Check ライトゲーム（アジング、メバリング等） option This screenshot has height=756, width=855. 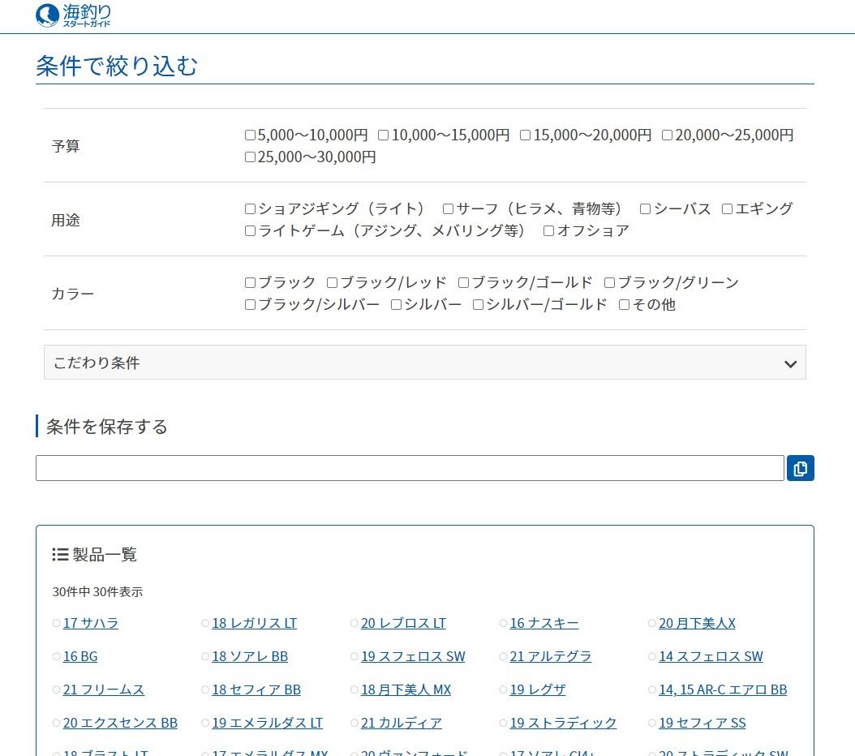(x=250, y=230)
